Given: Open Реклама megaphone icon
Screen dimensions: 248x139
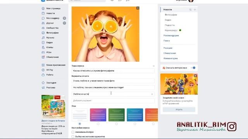Looking at the screenshot, I should pos(43,88).
